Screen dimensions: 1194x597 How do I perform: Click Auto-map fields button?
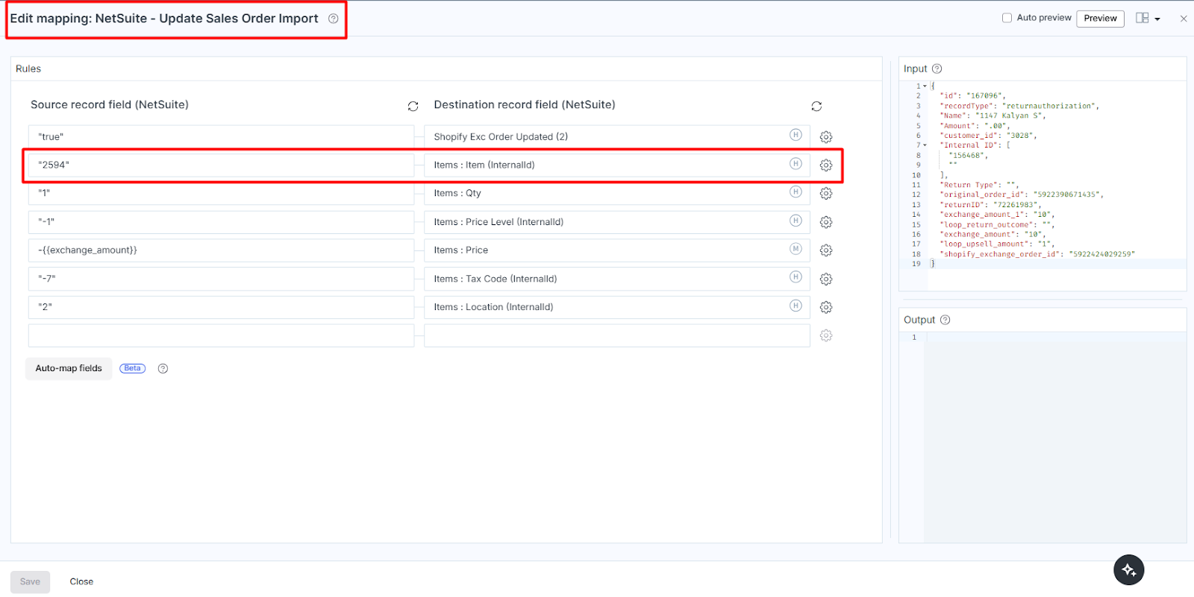point(69,368)
